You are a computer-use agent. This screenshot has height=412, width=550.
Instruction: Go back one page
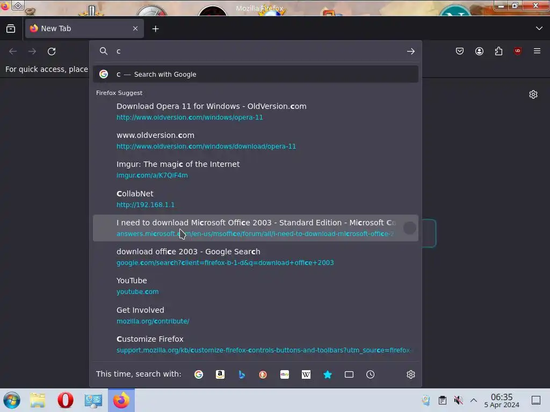click(13, 51)
